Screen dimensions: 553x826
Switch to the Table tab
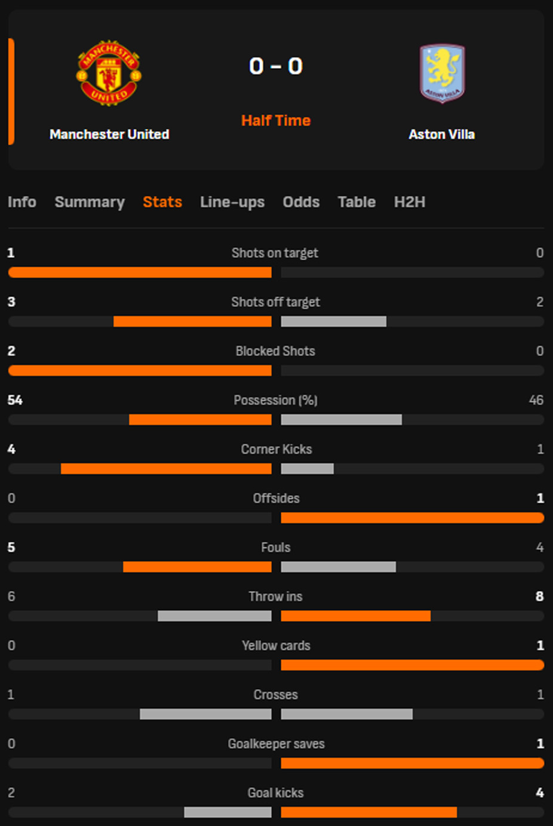(x=357, y=202)
